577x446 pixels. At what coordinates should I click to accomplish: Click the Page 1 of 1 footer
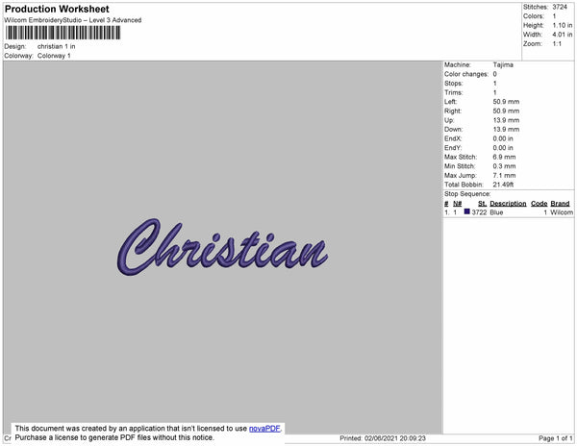point(556,438)
